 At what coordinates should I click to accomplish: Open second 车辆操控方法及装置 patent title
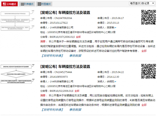click(x=65, y=67)
